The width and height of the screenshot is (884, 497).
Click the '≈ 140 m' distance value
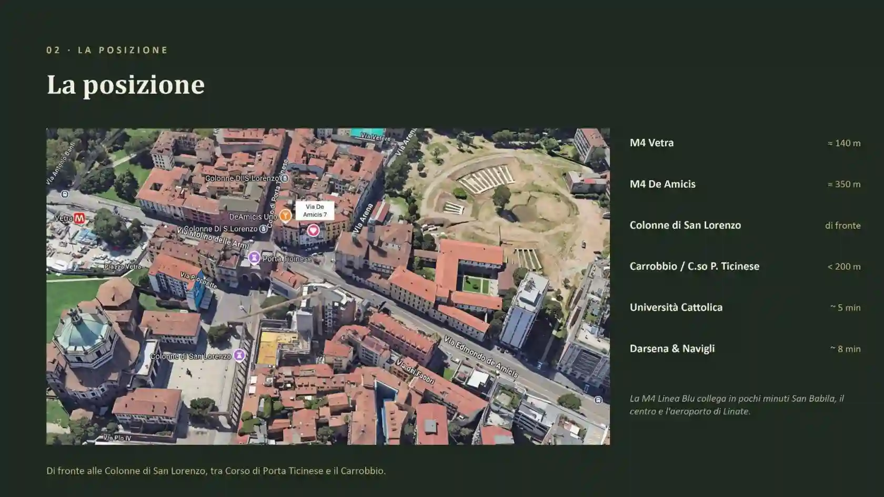[844, 143]
